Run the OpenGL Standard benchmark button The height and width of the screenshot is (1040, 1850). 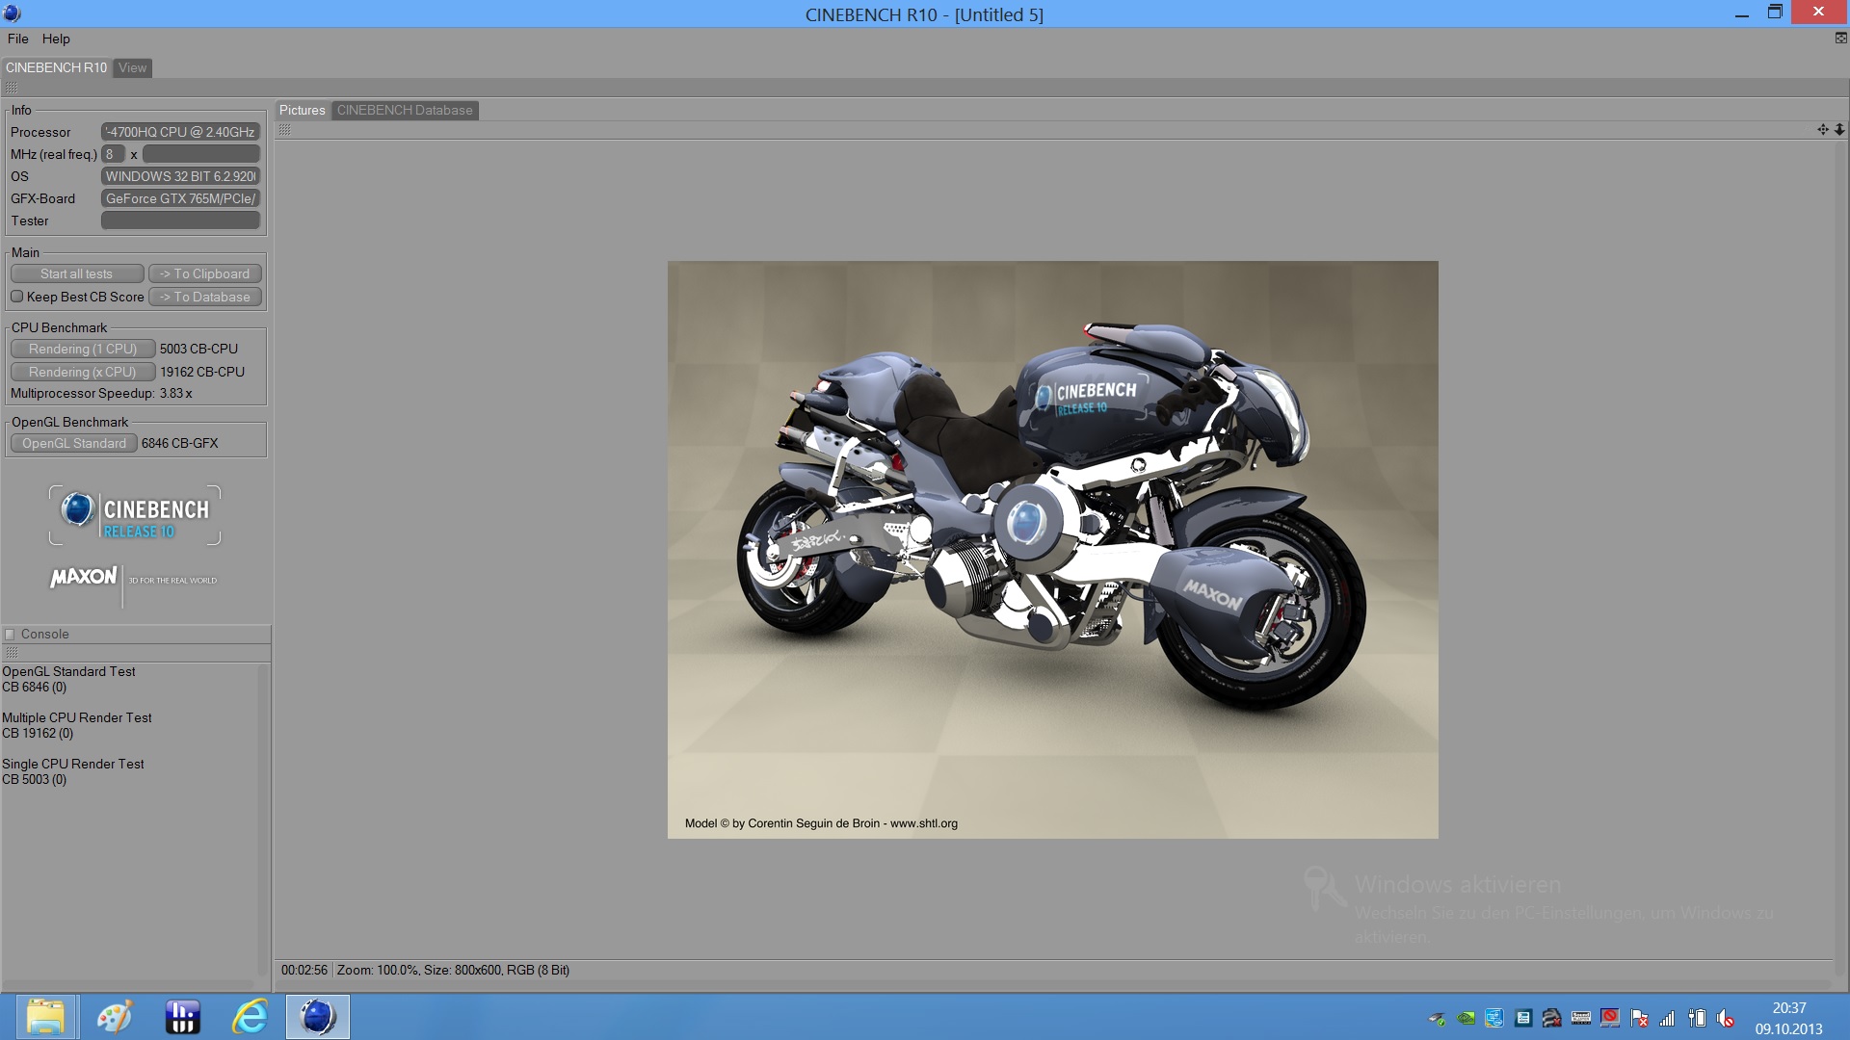[74, 443]
